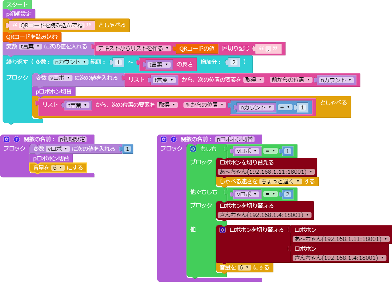Click help icon of p初期設定 function

click(17, 139)
